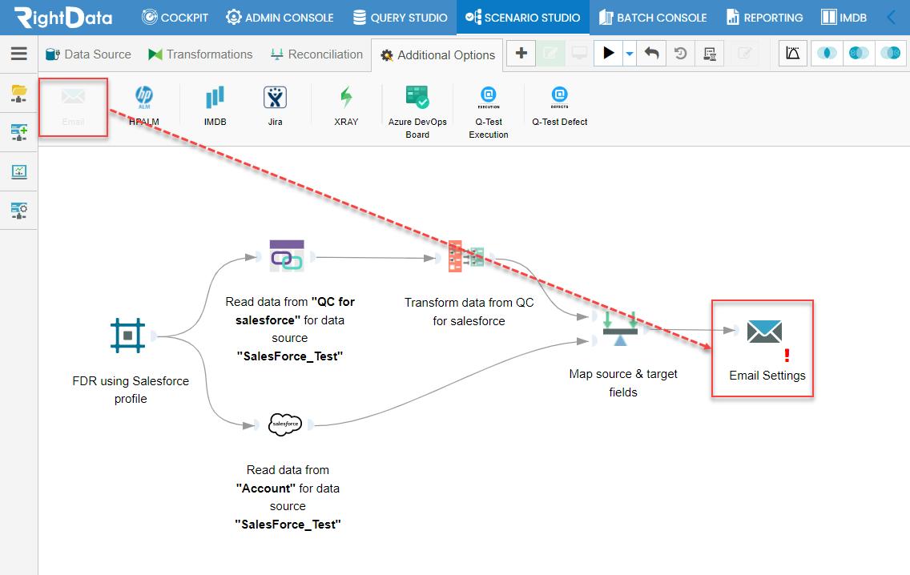
Task: Click the red exclamation warning on Email Settings
Action: 787,355
